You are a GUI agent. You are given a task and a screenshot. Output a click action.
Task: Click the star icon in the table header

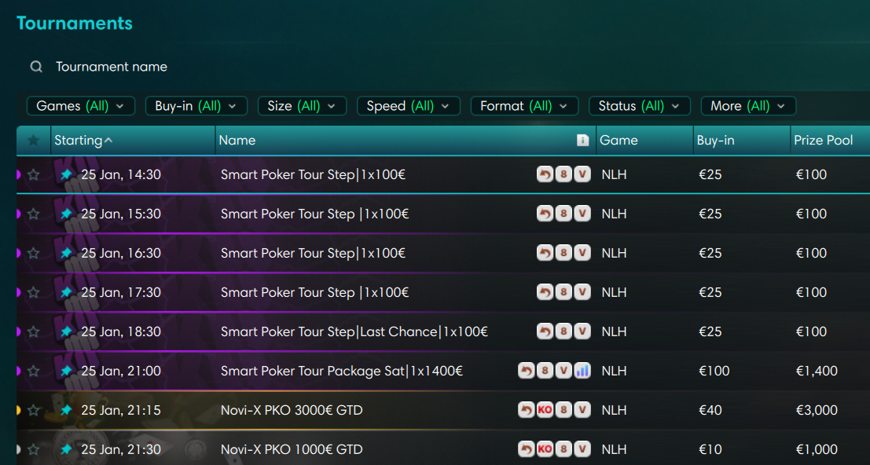tap(33, 141)
